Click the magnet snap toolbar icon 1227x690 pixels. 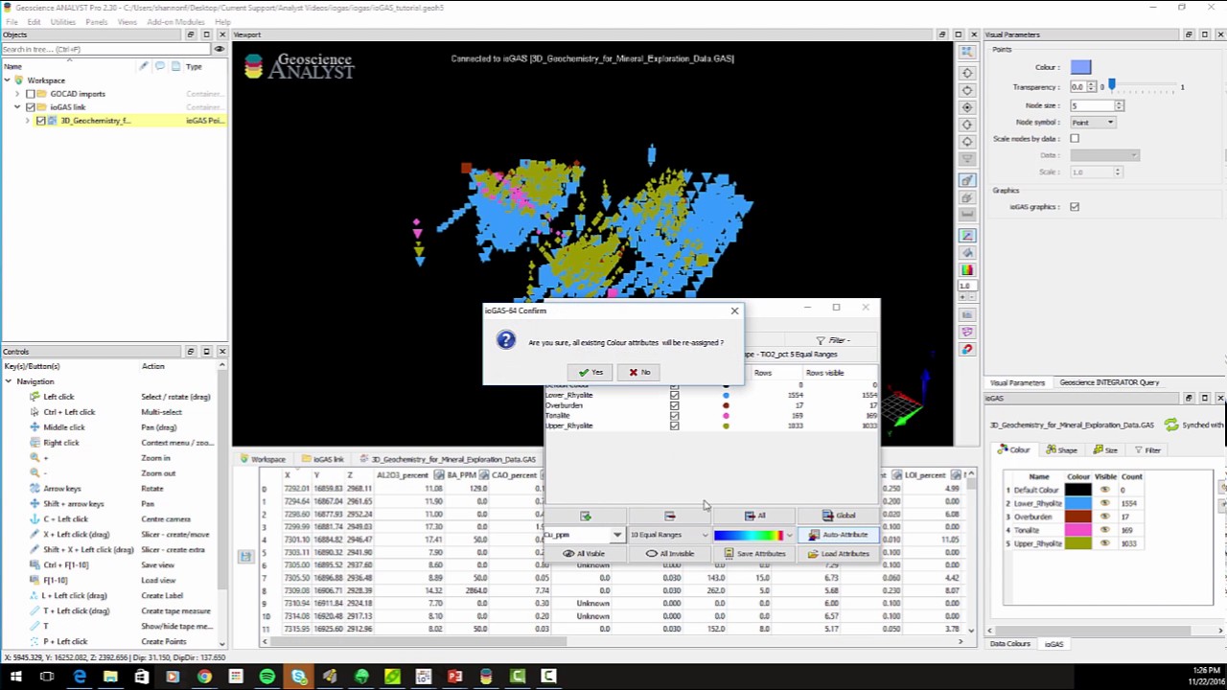click(967, 351)
